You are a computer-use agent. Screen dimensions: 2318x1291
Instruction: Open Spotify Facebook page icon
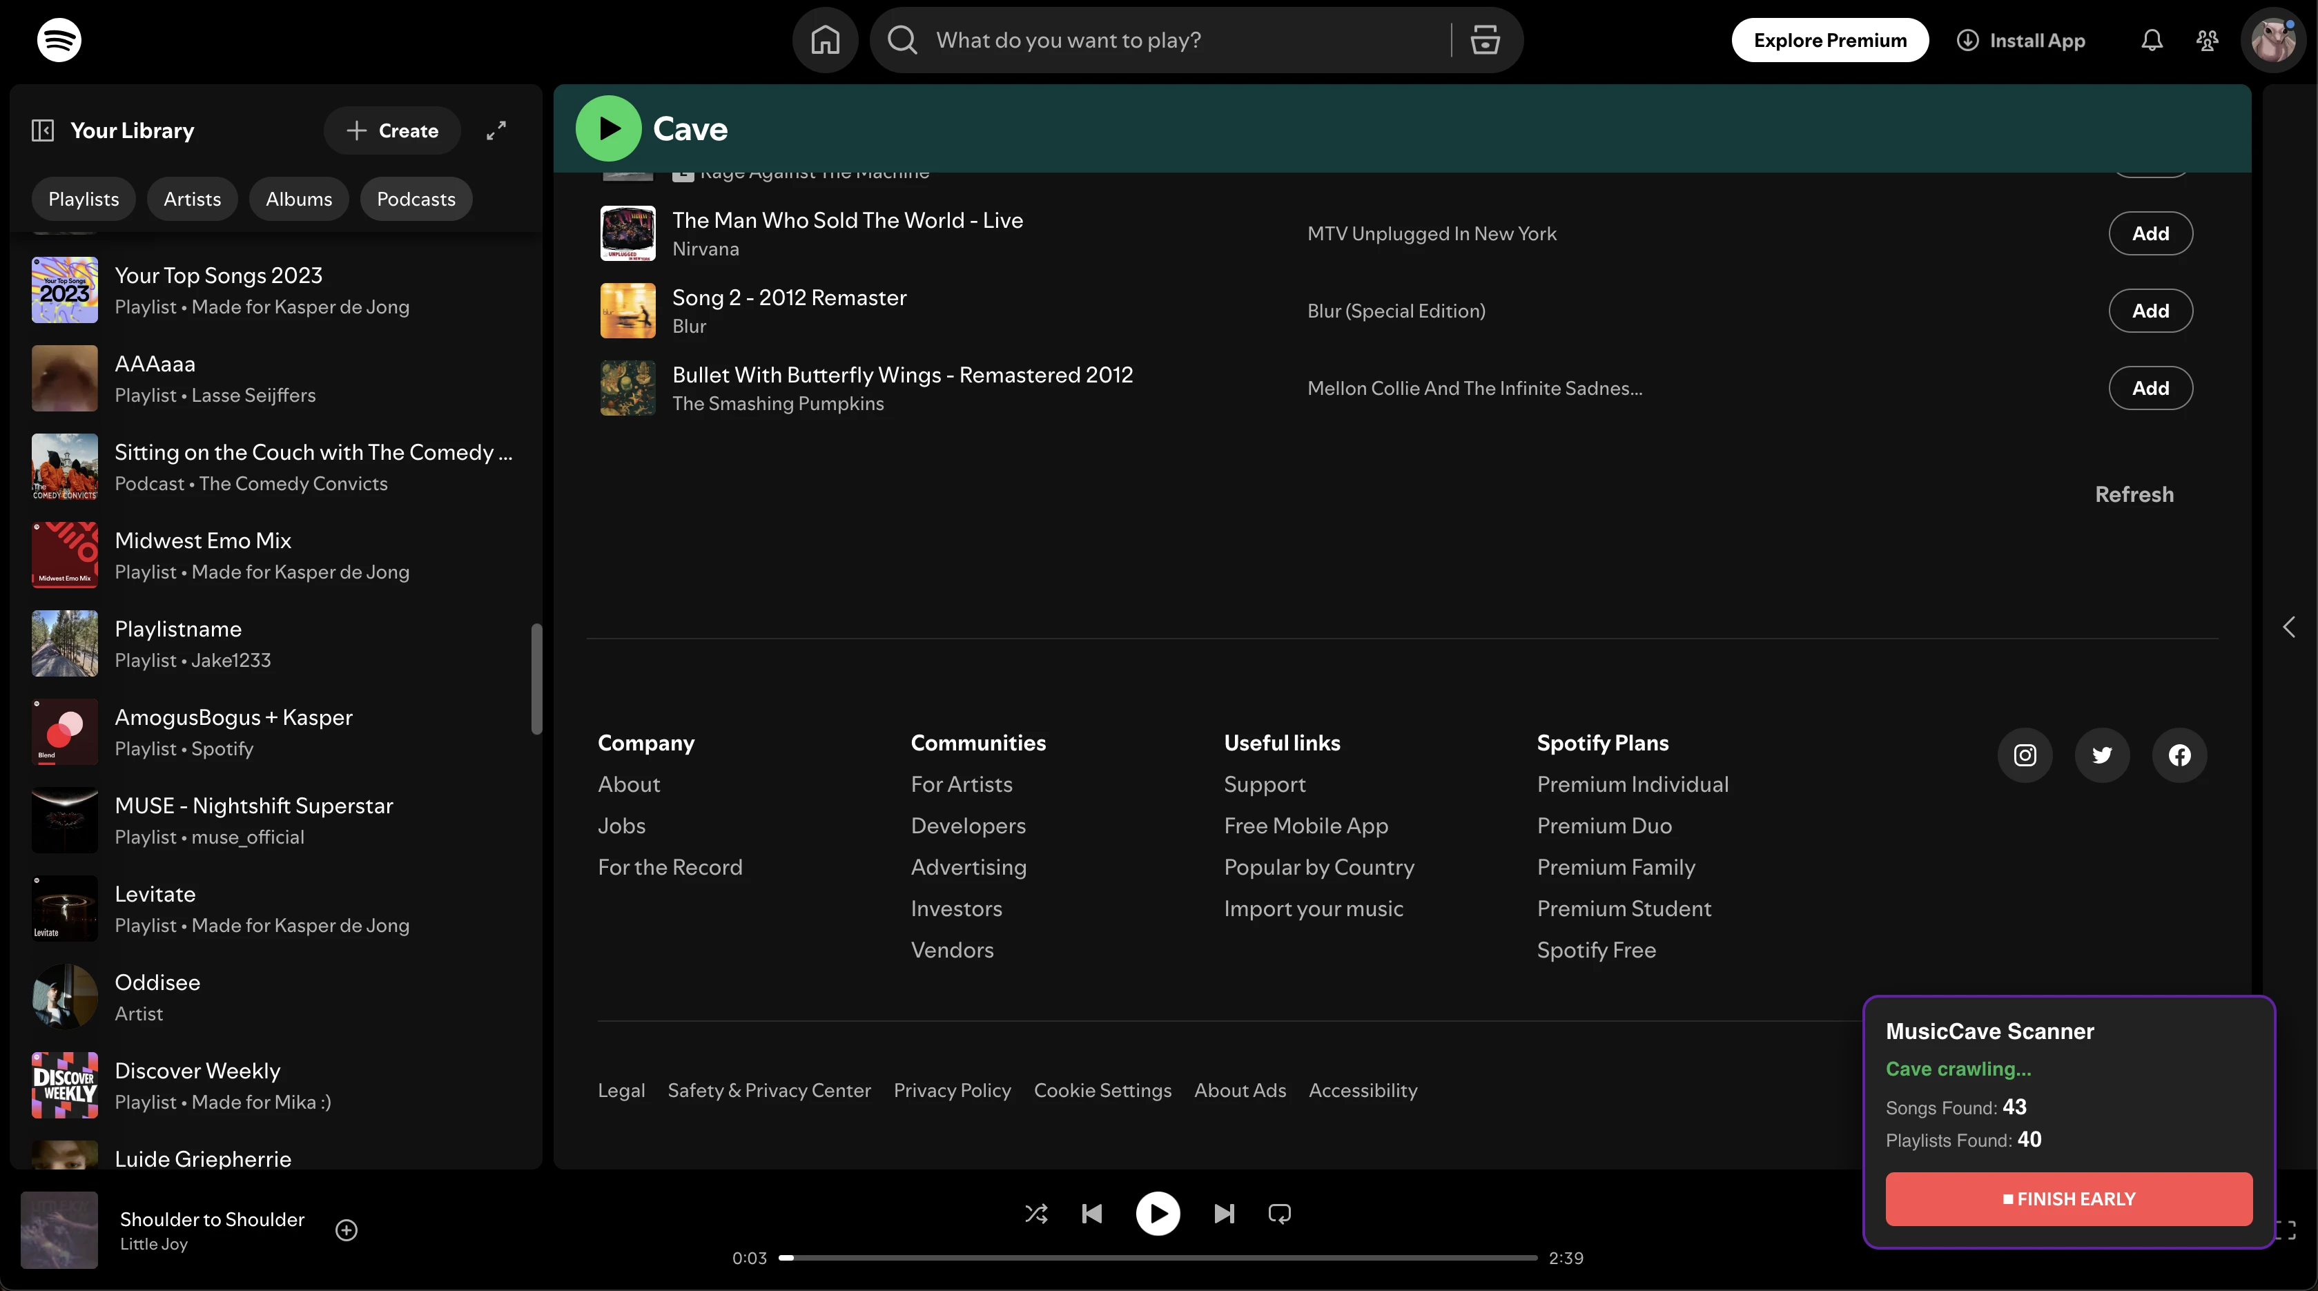2179,755
